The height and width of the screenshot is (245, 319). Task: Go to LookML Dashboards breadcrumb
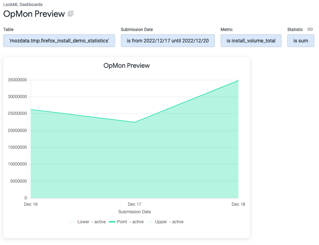23,5
